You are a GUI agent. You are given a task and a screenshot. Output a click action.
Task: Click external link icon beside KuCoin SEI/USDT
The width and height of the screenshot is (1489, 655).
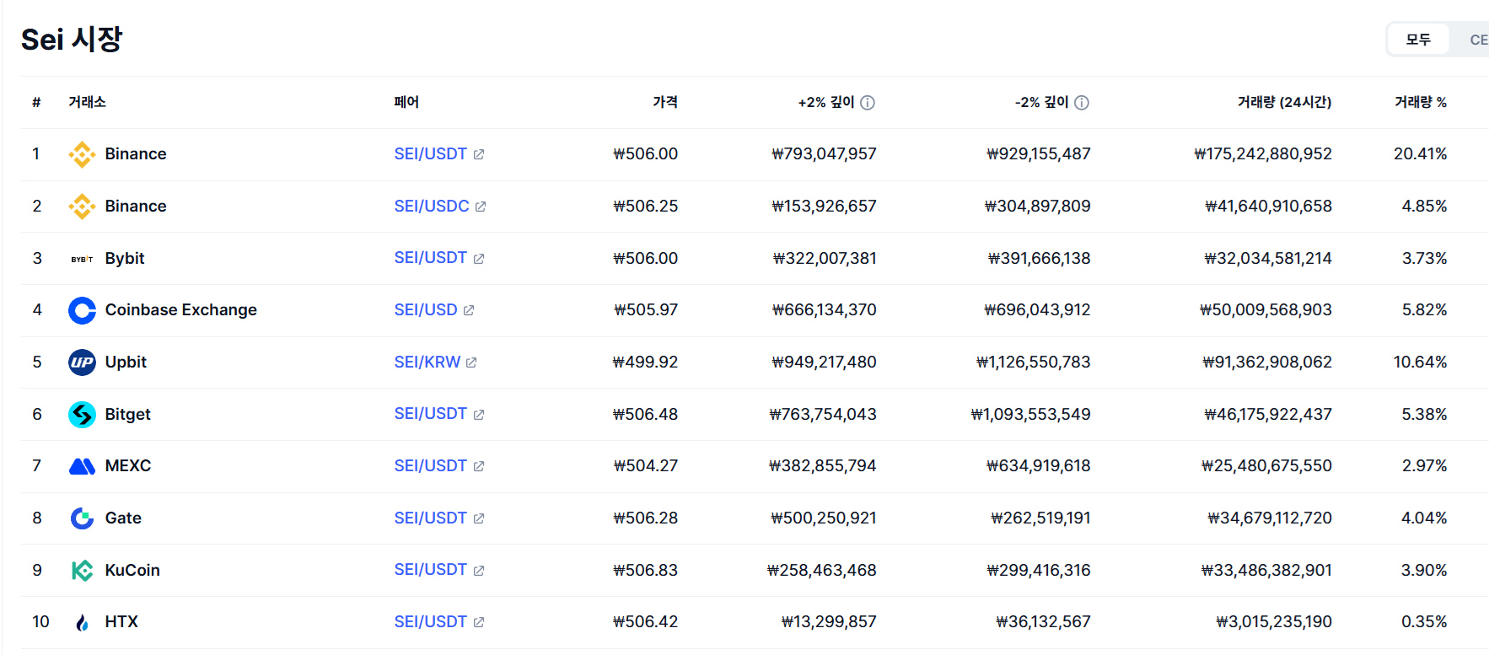pyautogui.click(x=479, y=571)
